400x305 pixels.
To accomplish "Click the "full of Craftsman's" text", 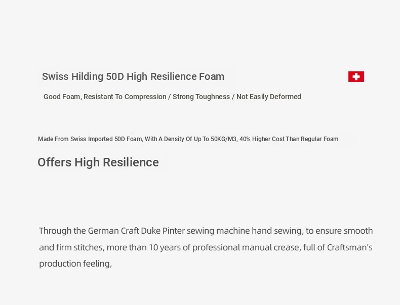I will [x=338, y=247].
